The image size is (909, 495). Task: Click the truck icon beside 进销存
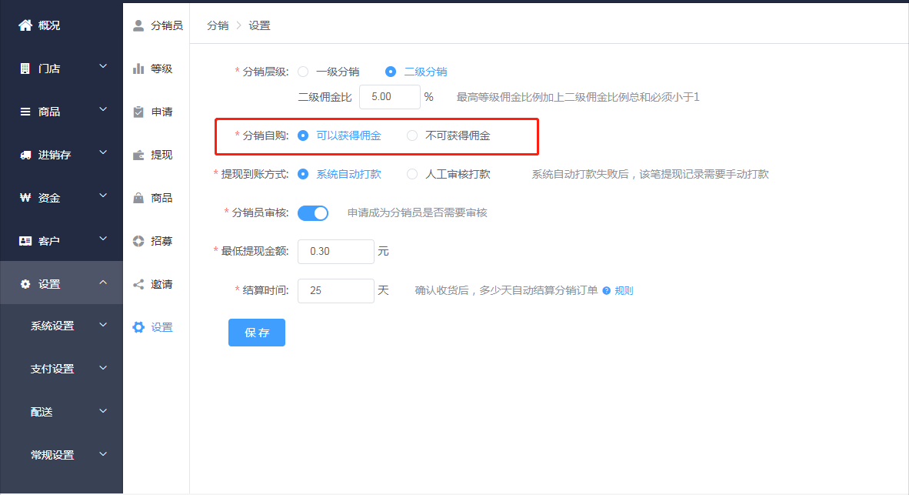point(25,155)
